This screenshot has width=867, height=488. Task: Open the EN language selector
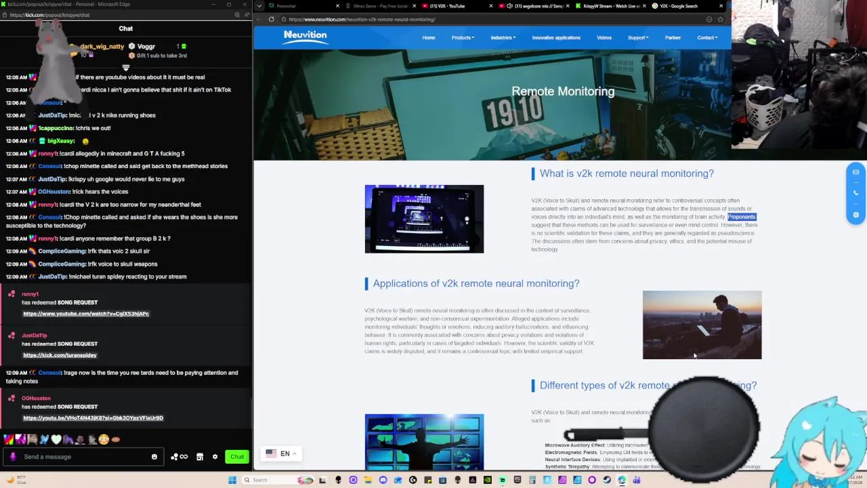point(280,453)
